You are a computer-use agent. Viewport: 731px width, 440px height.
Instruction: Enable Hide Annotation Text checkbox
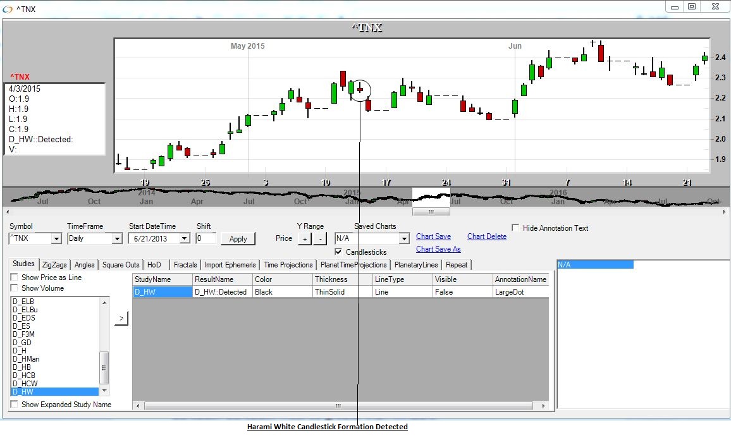[515, 228]
